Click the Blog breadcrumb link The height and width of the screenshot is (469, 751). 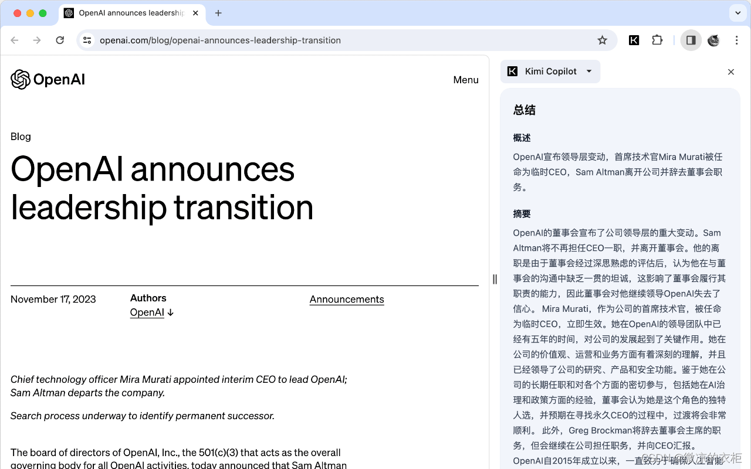click(x=21, y=137)
